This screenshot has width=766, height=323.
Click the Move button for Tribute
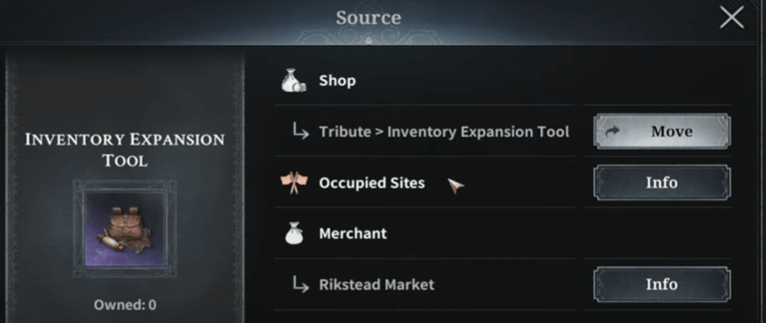point(662,132)
